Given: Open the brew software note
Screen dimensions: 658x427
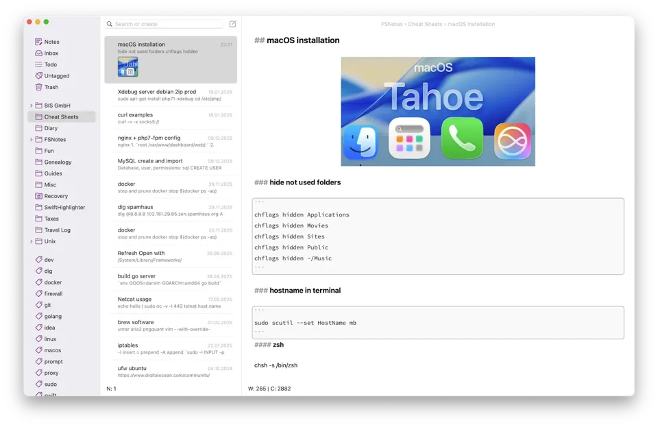Looking at the screenshot, I should (171, 326).
